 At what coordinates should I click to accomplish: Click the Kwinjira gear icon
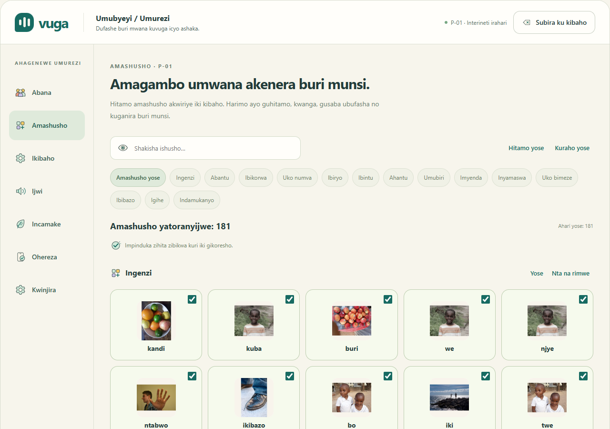(20, 290)
